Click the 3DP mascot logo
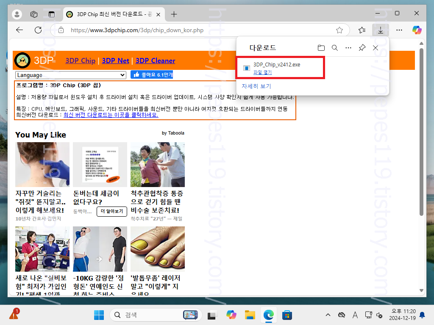The width and height of the screenshot is (434, 325). point(22,60)
